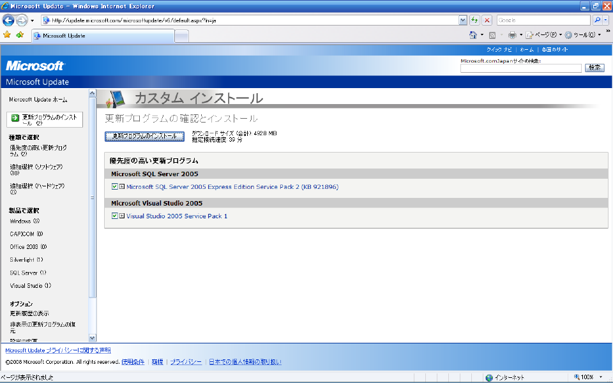
Task: Filter by Visual Studio (1) product
Action: click(x=31, y=286)
